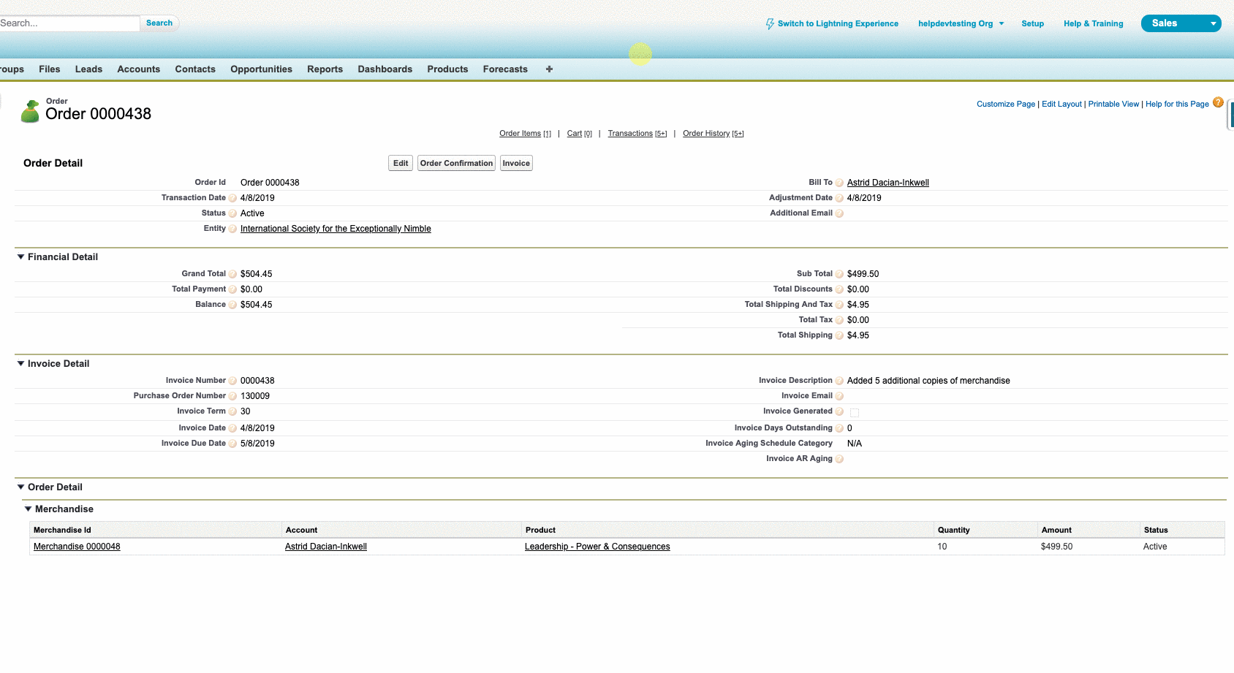Go to the Opportunities tab
This screenshot has width=1234, height=673.
tap(261, 69)
